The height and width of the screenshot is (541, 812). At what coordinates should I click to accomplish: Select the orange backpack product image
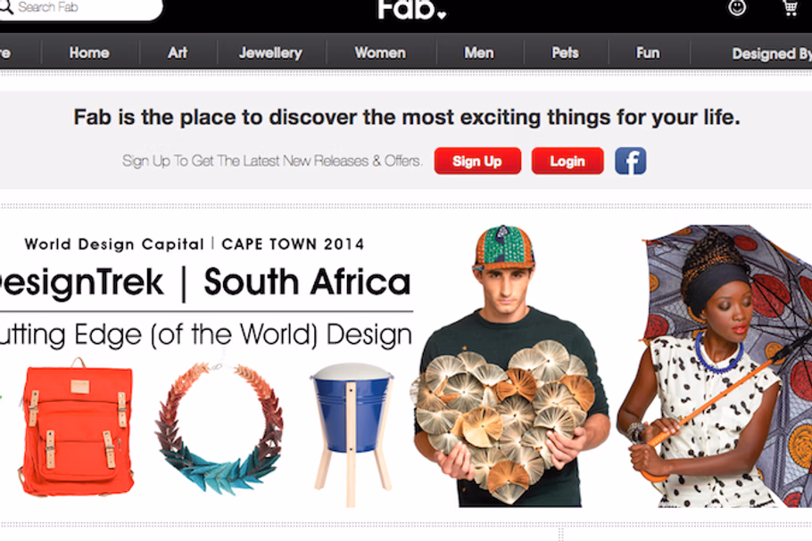[x=76, y=428]
